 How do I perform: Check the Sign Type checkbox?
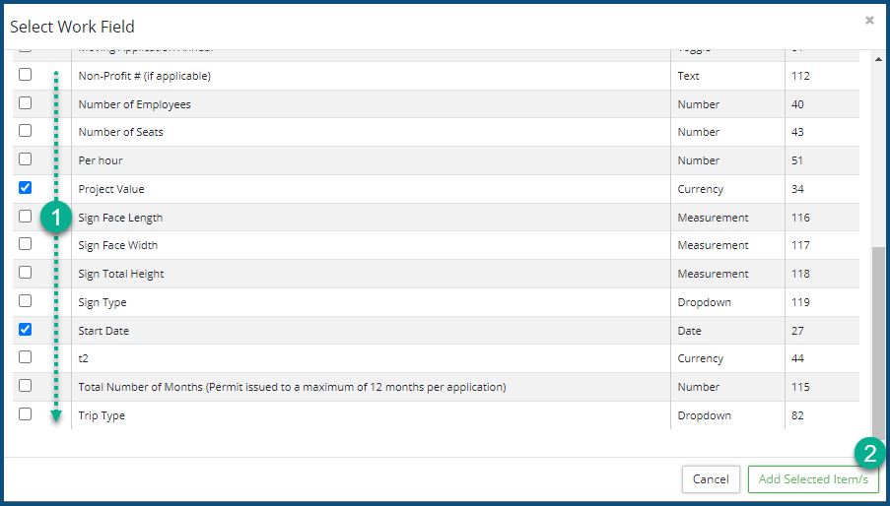(26, 301)
